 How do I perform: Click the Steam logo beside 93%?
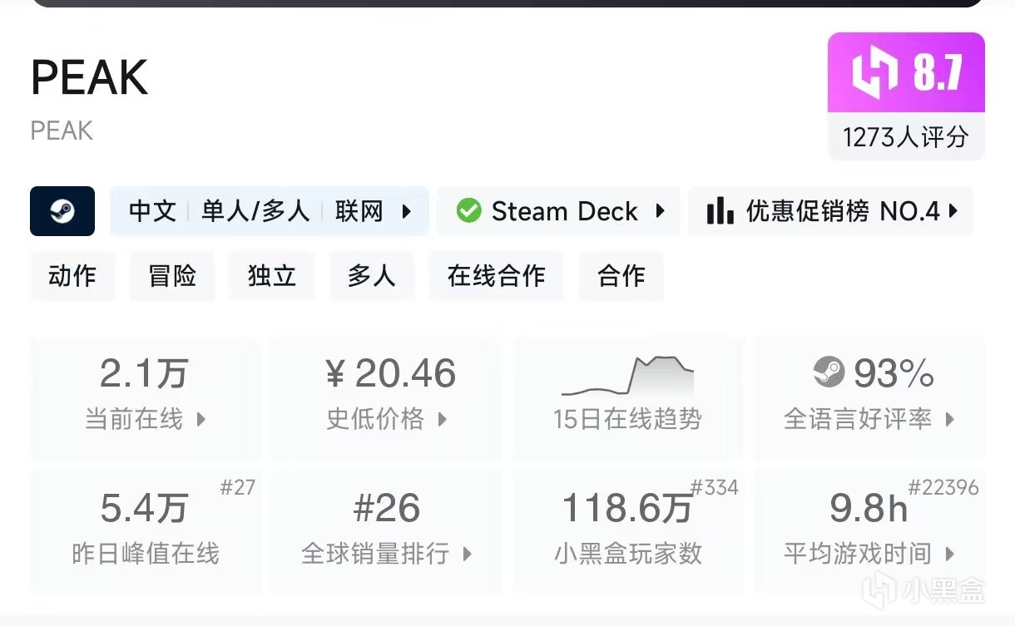(x=829, y=372)
